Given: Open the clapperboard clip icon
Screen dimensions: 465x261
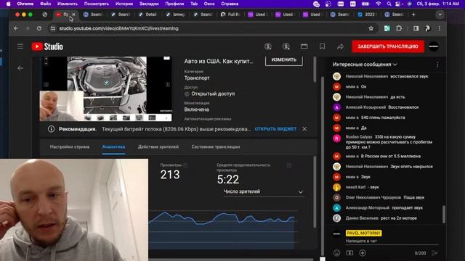Looking at the screenshot, I should pyautogui.click(x=304, y=46).
